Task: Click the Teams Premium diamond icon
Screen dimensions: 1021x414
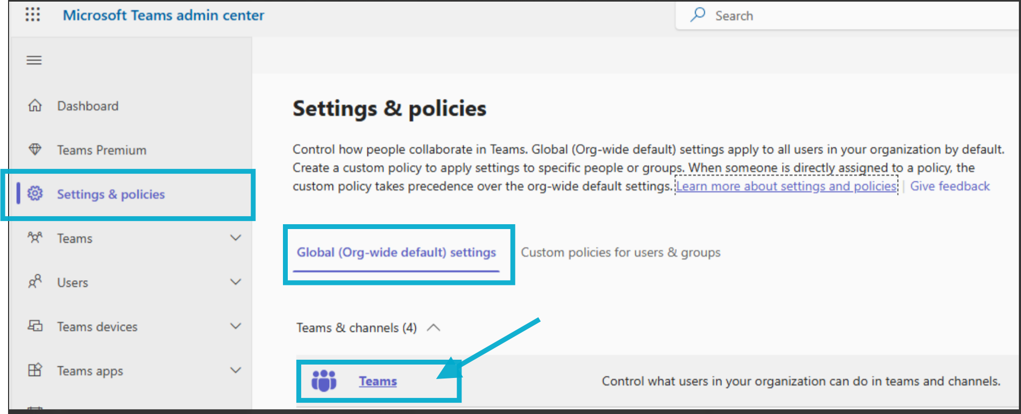Action: click(x=35, y=149)
